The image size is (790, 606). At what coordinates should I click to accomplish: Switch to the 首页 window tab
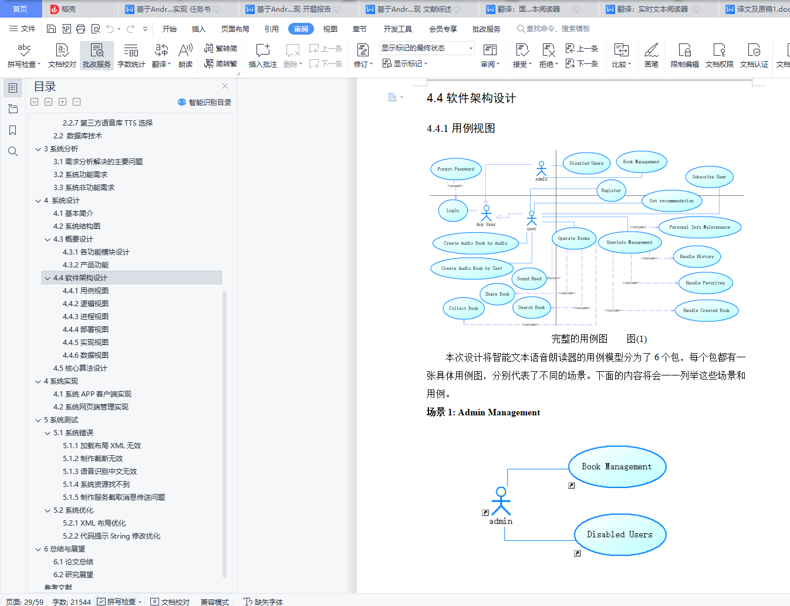pyautogui.click(x=21, y=9)
